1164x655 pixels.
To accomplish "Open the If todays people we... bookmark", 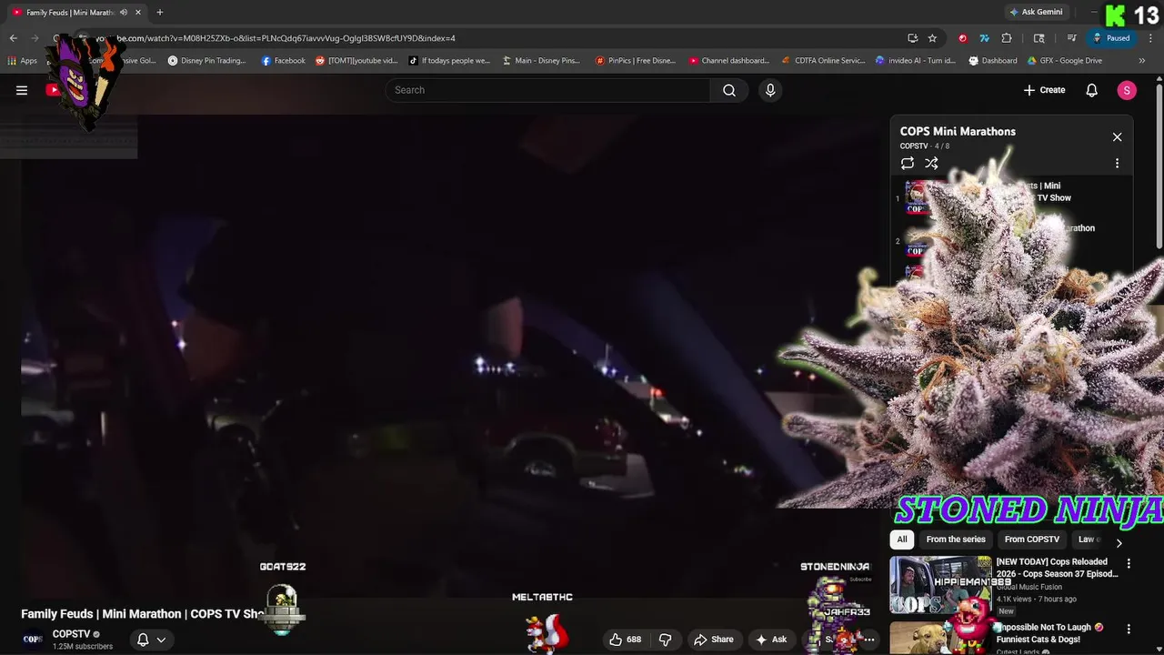I will pos(449,61).
